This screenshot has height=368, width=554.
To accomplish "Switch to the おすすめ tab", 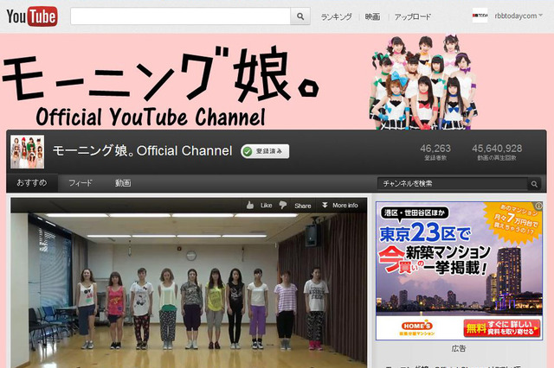I will click(32, 182).
